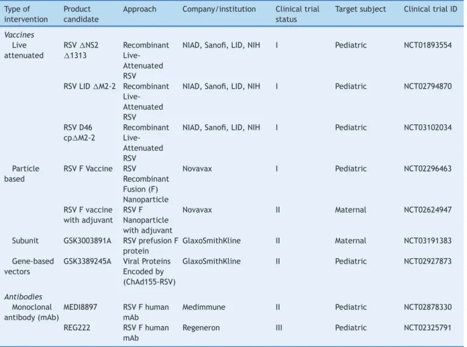
Task: Click the 'Product candidate' column header
Action: (81, 14)
